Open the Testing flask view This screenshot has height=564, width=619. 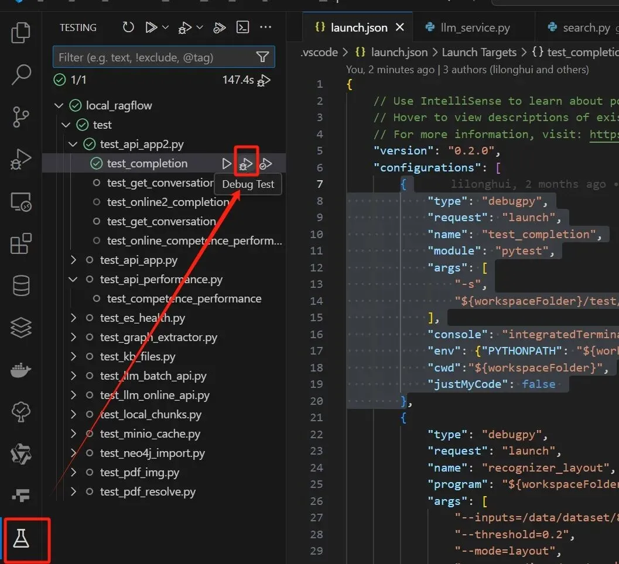pos(20,539)
